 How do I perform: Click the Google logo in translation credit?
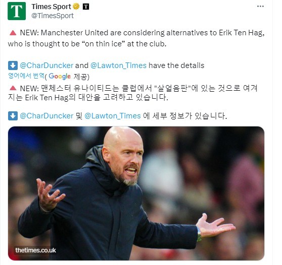60,77
